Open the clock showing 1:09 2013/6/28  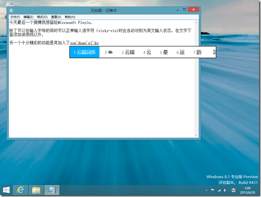[247, 190]
